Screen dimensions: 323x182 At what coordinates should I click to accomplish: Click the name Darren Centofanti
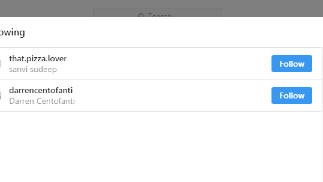coord(42,101)
